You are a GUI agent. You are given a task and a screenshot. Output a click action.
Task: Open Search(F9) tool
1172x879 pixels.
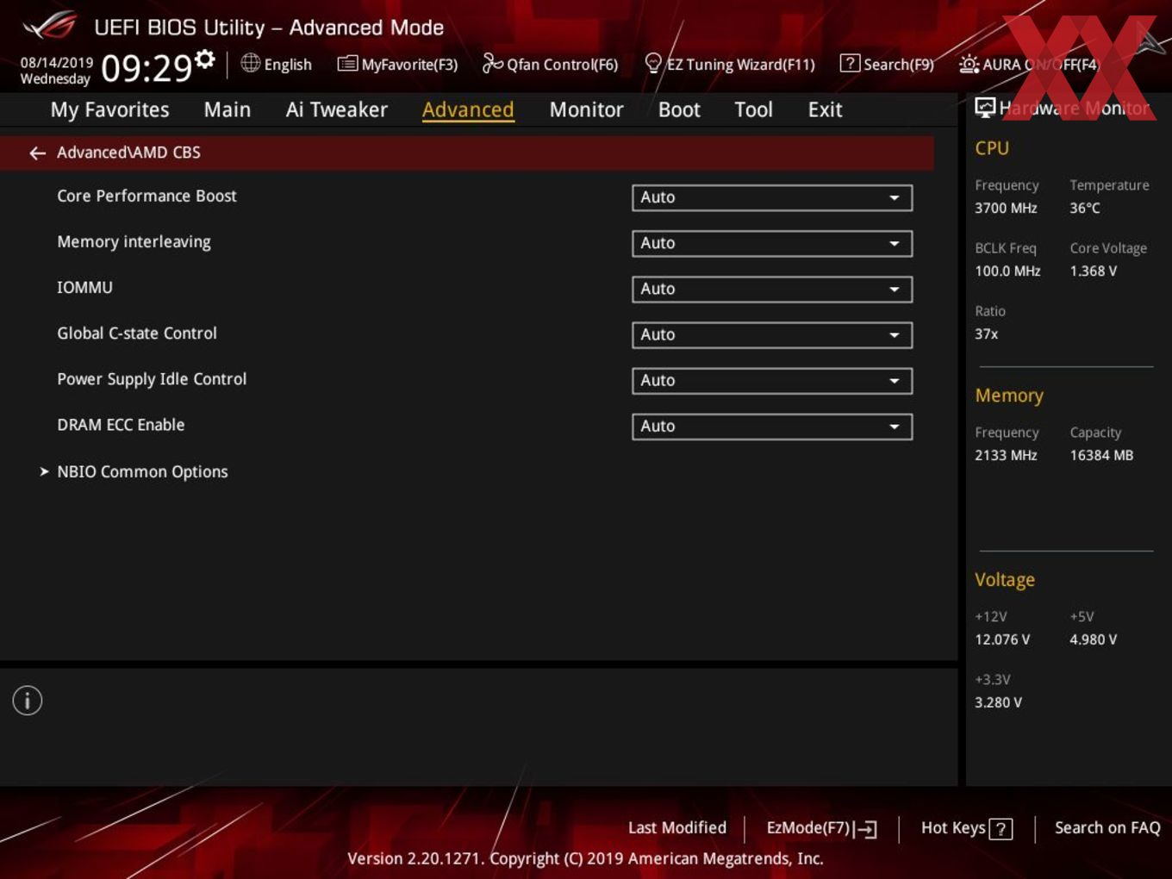pos(887,65)
